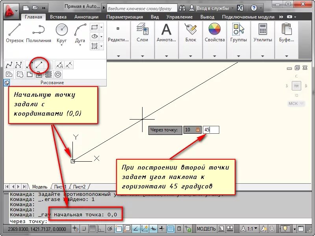The image size is (315, 236).
Task: Open a file from quick access toolbar
Action: (x=35, y=8)
